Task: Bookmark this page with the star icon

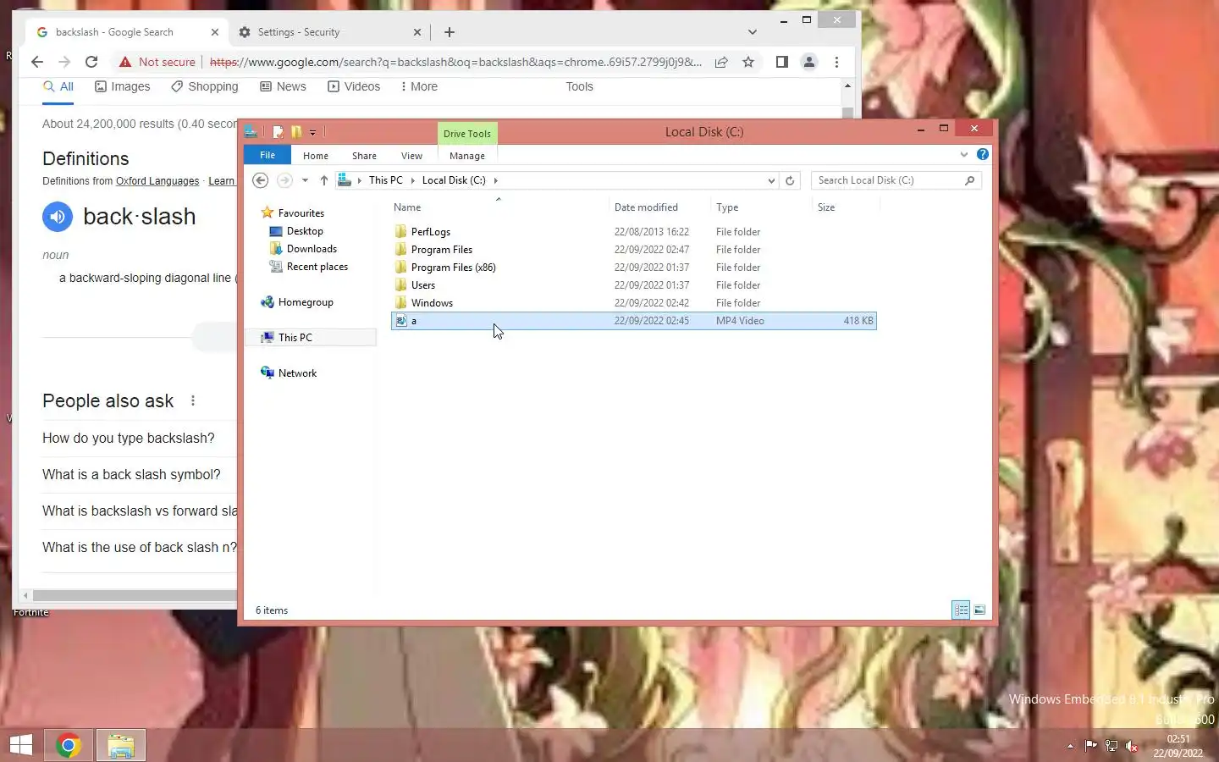Action: click(x=748, y=62)
